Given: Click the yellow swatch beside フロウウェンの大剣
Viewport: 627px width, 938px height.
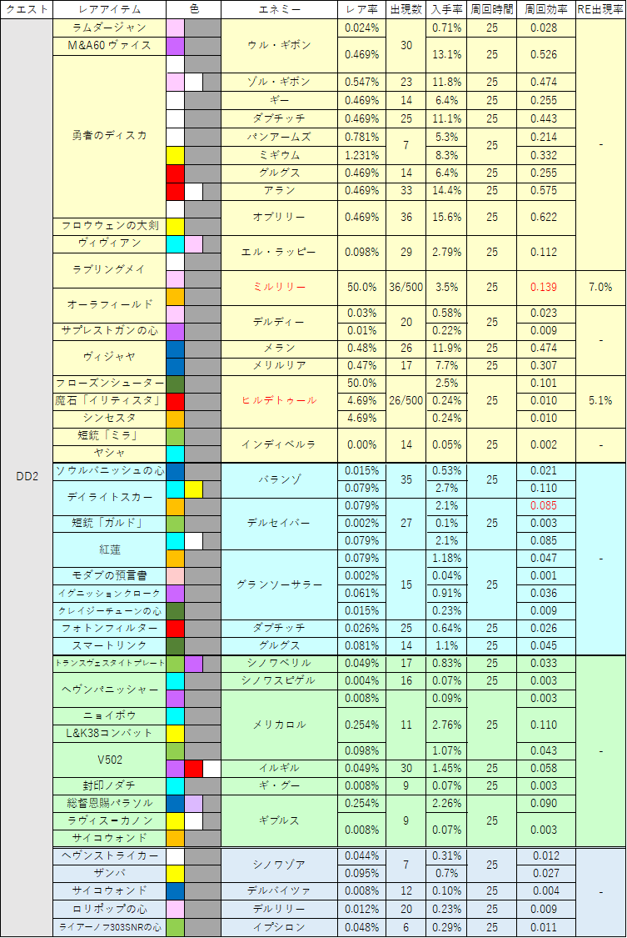Looking at the screenshot, I should click(175, 227).
